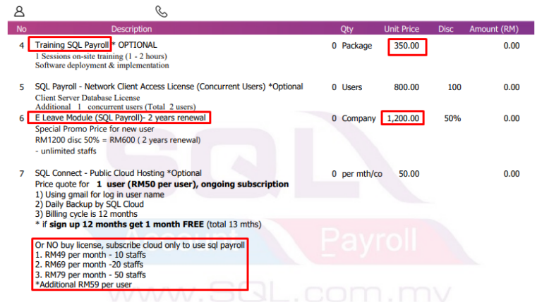Click the No column header

(21, 29)
